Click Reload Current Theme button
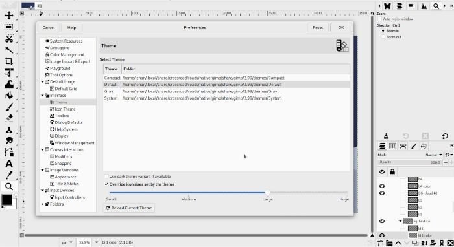 coord(129,208)
